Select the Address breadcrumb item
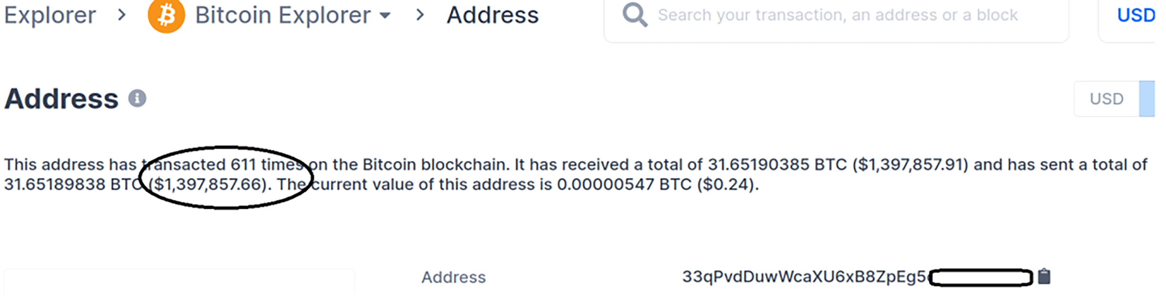Screen dimensions: 1166x300 (492, 15)
